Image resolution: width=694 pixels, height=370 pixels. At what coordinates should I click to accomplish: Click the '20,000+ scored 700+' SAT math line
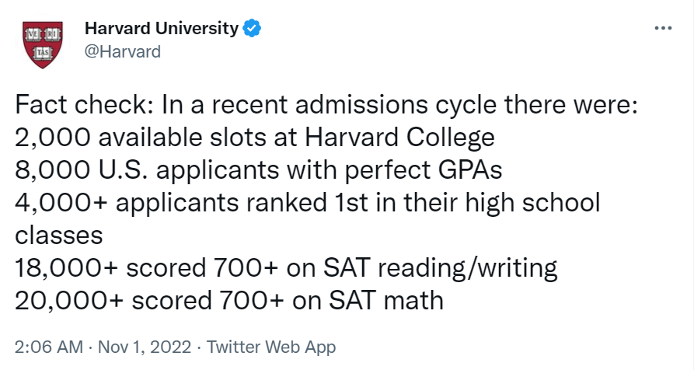click(x=229, y=300)
